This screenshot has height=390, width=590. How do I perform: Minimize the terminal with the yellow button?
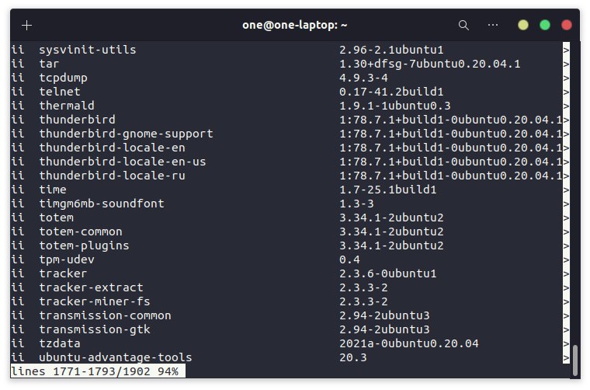coord(523,25)
